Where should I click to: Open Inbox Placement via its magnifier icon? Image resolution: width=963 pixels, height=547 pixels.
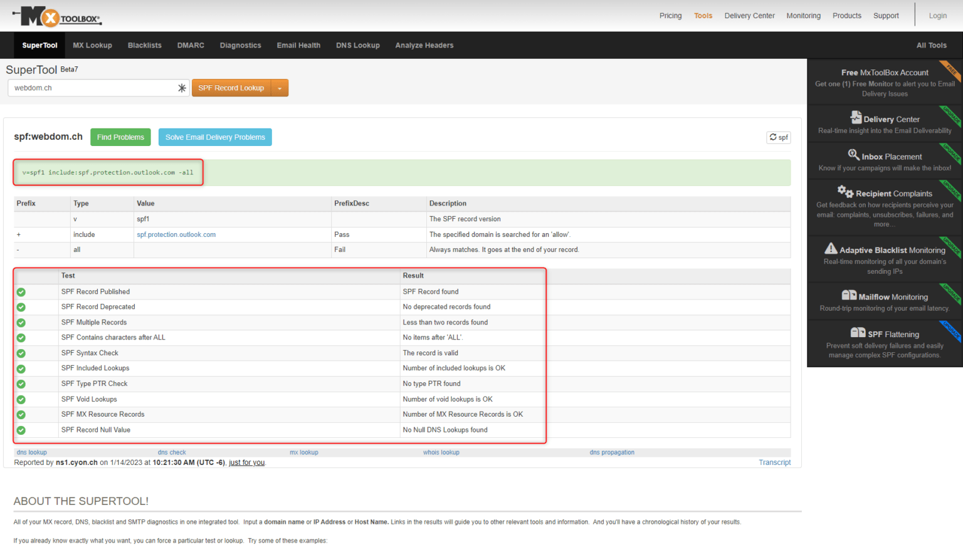(854, 155)
